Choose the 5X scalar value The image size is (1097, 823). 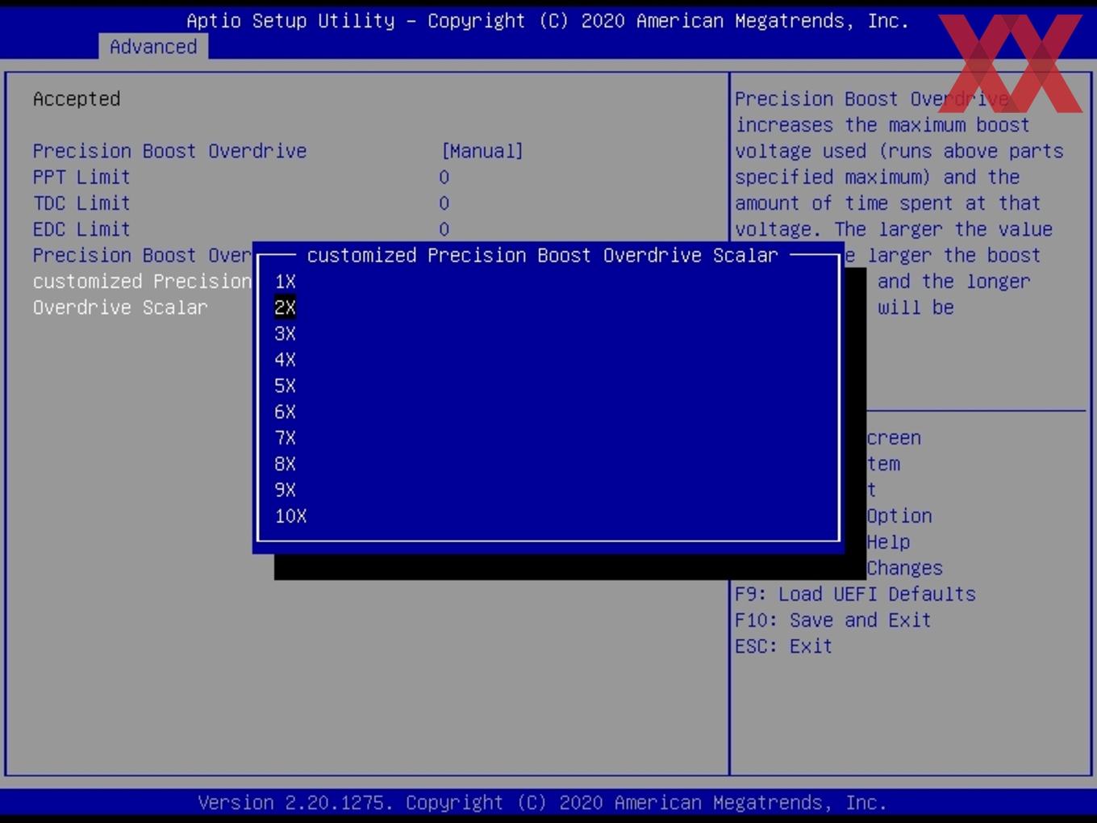pyautogui.click(x=286, y=386)
